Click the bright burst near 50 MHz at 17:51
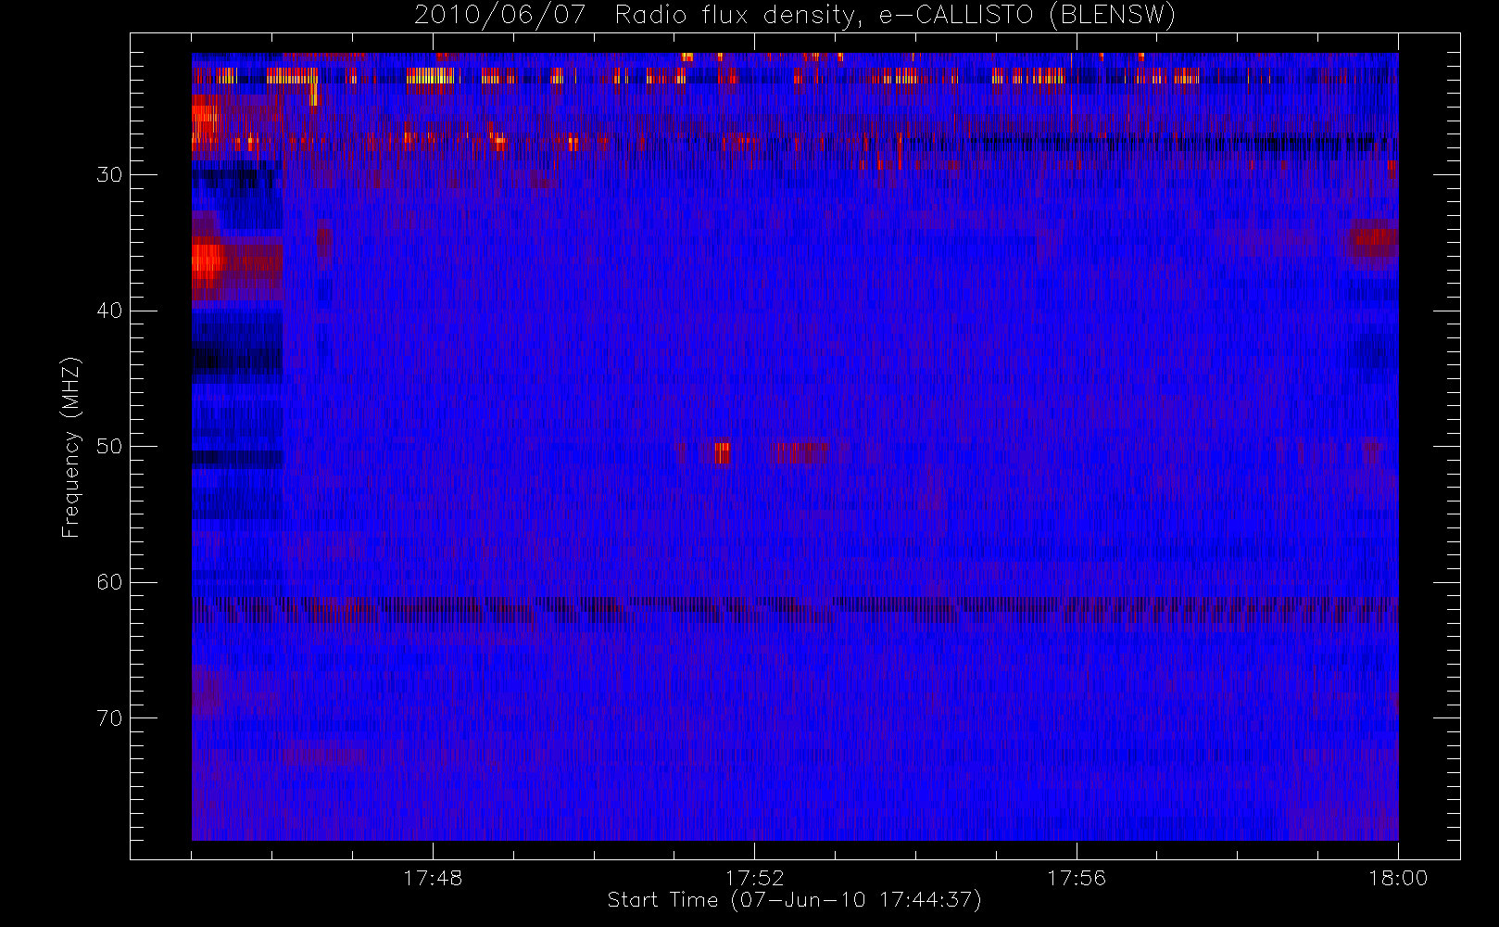 click(722, 452)
